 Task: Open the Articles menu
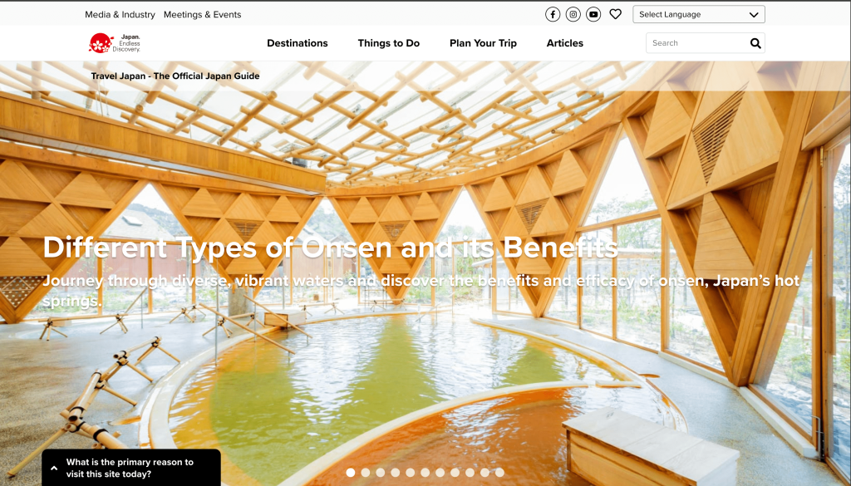pos(565,43)
